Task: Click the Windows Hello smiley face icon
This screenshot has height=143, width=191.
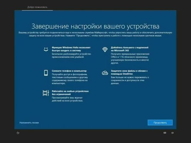Action: coord(46,49)
